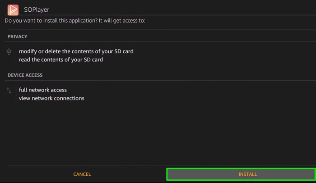Click the SOPlayer app icon
Image resolution: width=316 pixels, height=183 pixels.
pyautogui.click(x=13, y=10)
